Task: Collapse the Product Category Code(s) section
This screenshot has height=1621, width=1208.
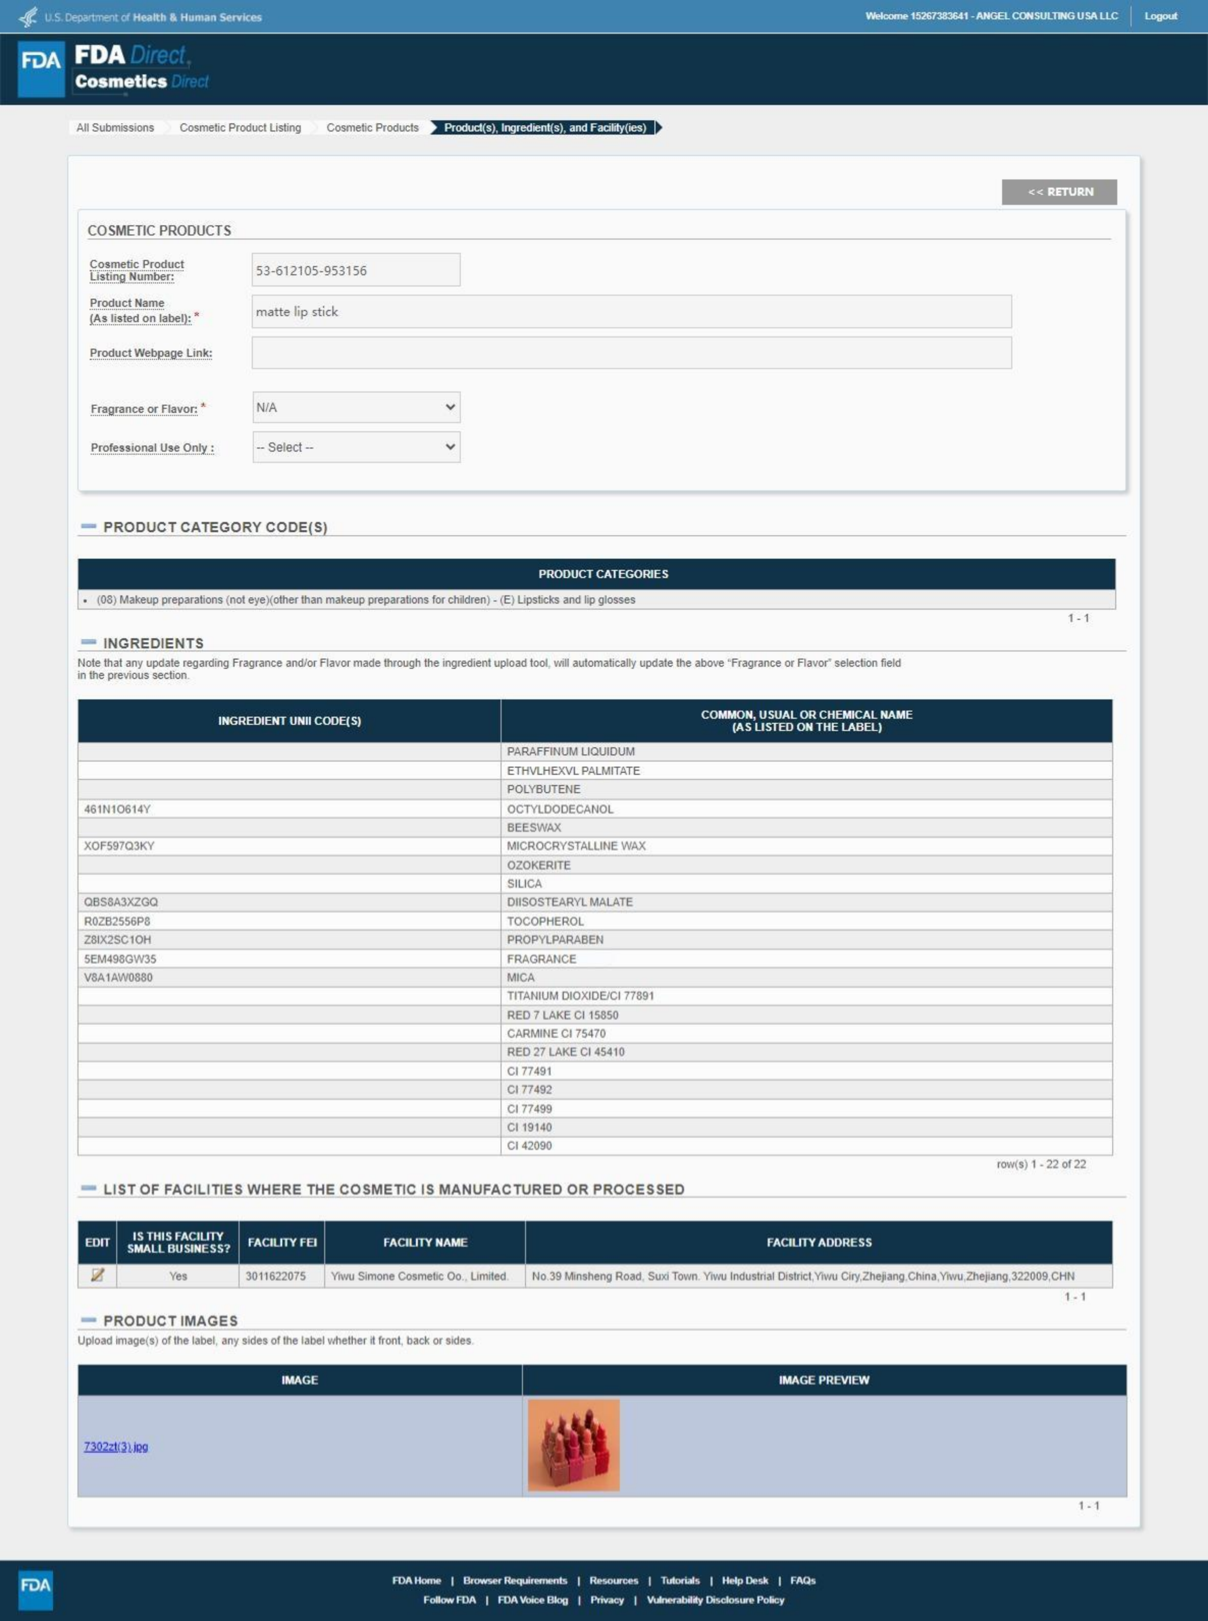Action: (x=89, y=527)
